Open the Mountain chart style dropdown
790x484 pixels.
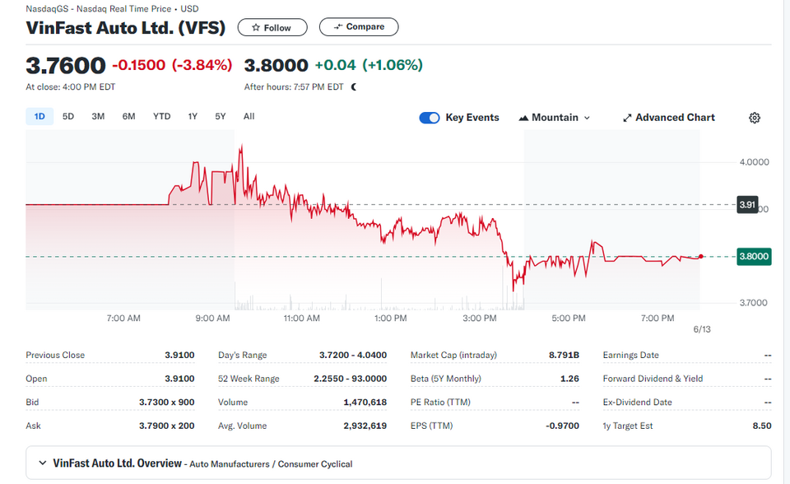pos(554,118)
